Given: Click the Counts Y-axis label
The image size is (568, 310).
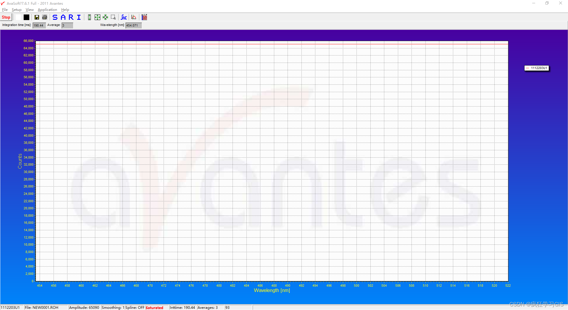Looking at the screenshot, I should click(20, 161).
